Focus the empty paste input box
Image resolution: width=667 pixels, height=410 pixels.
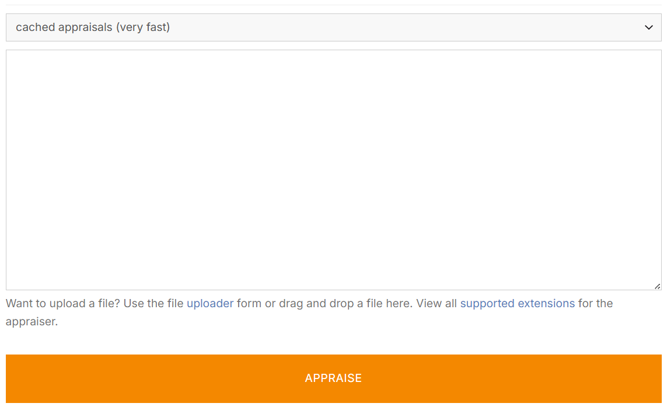point(333,169)
